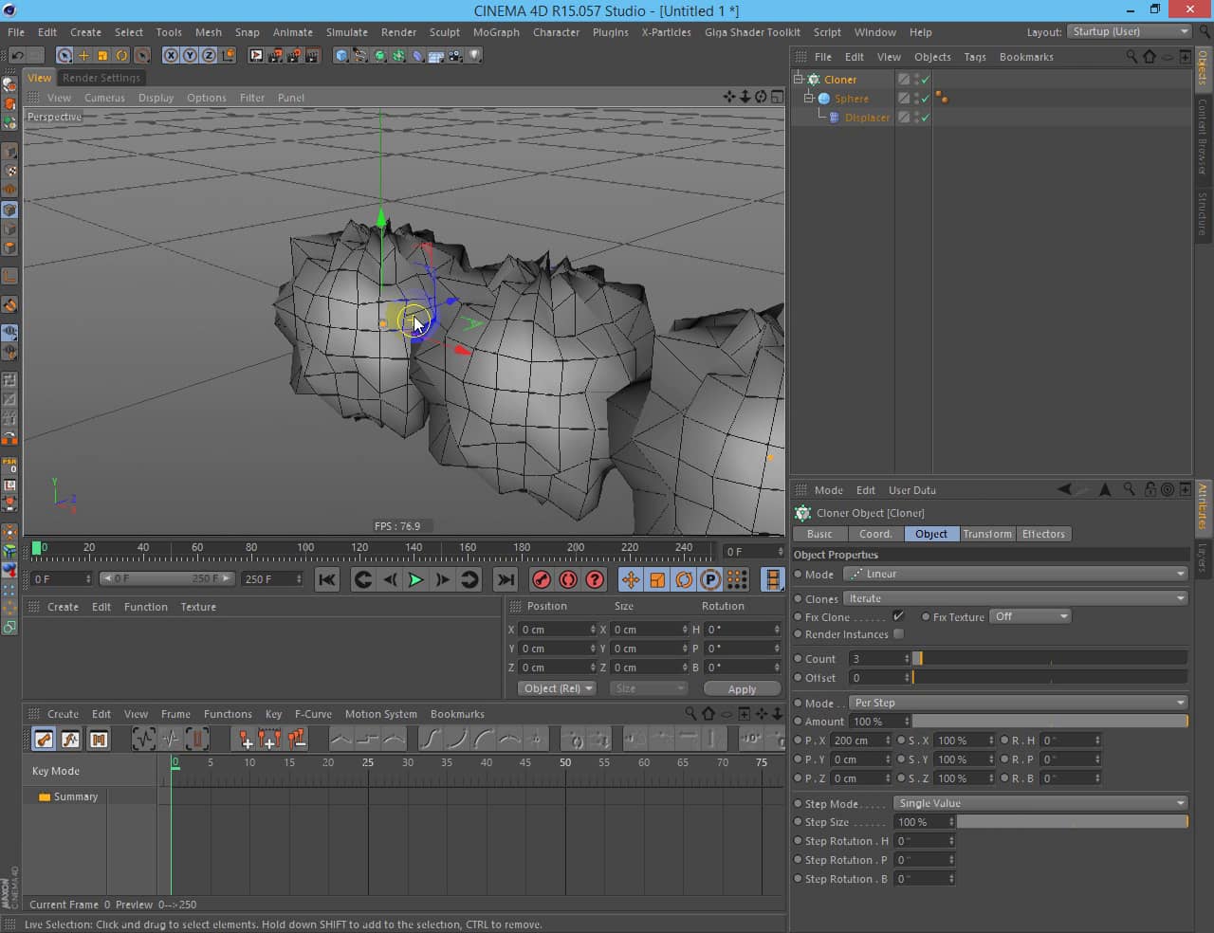Click the camera object icon in toolbar
The height and width of the screenshot is (933, 1214).
click(456, 56)
